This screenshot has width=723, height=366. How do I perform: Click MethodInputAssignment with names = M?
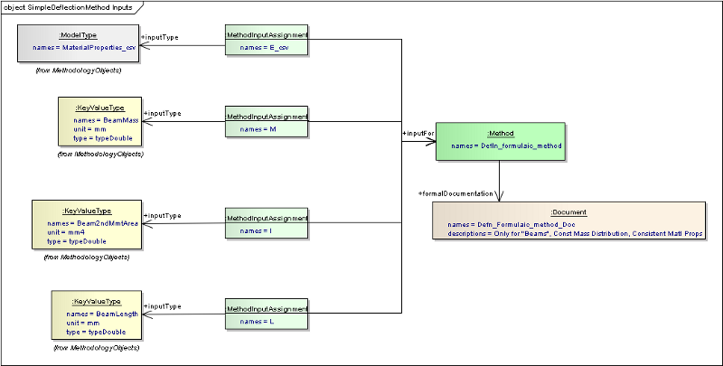[x=266, y=123]
